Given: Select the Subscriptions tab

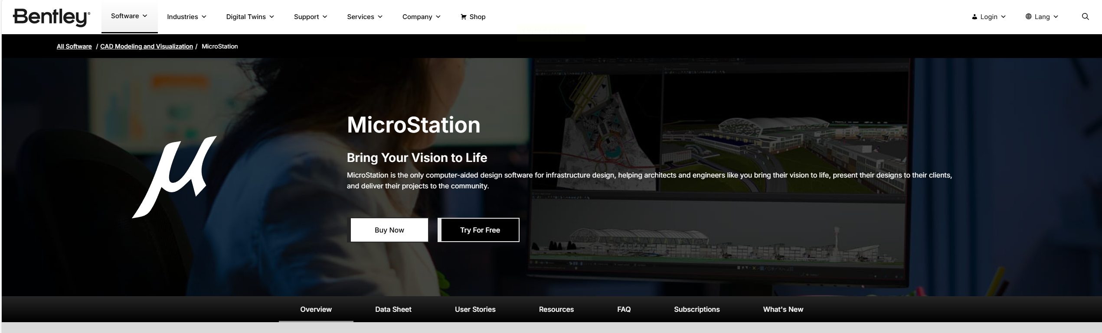Looking at the screenshot, I should coord(697,309).
